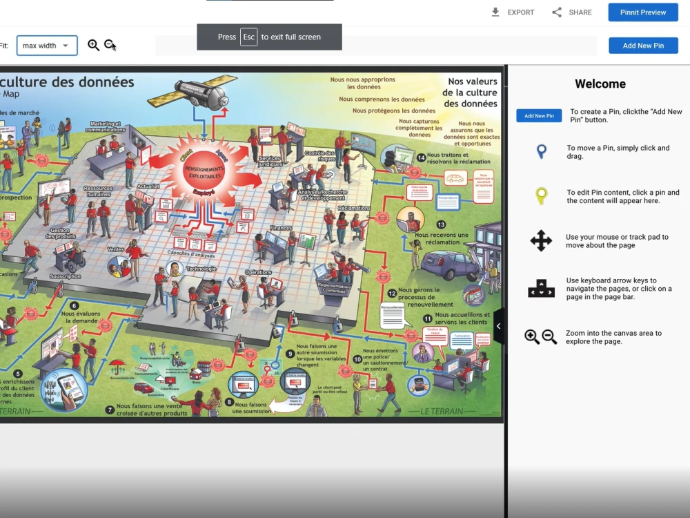Click 'Nous recevons une réclamation' caption
The height and width of the screenshot is (518, 690).
pyautogui.click(x=442, y=238)
